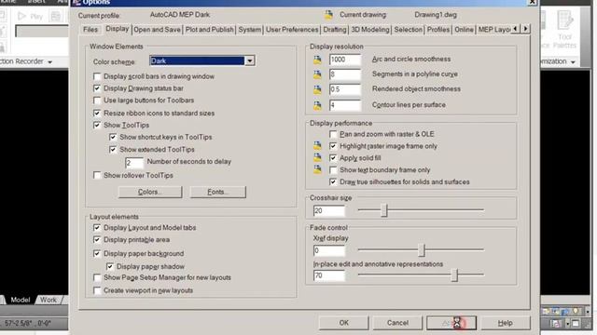Go to the Plot and Publish tab
Image resolution: width=597 pixels, height=335 pixels.
(x=209, y=30)
